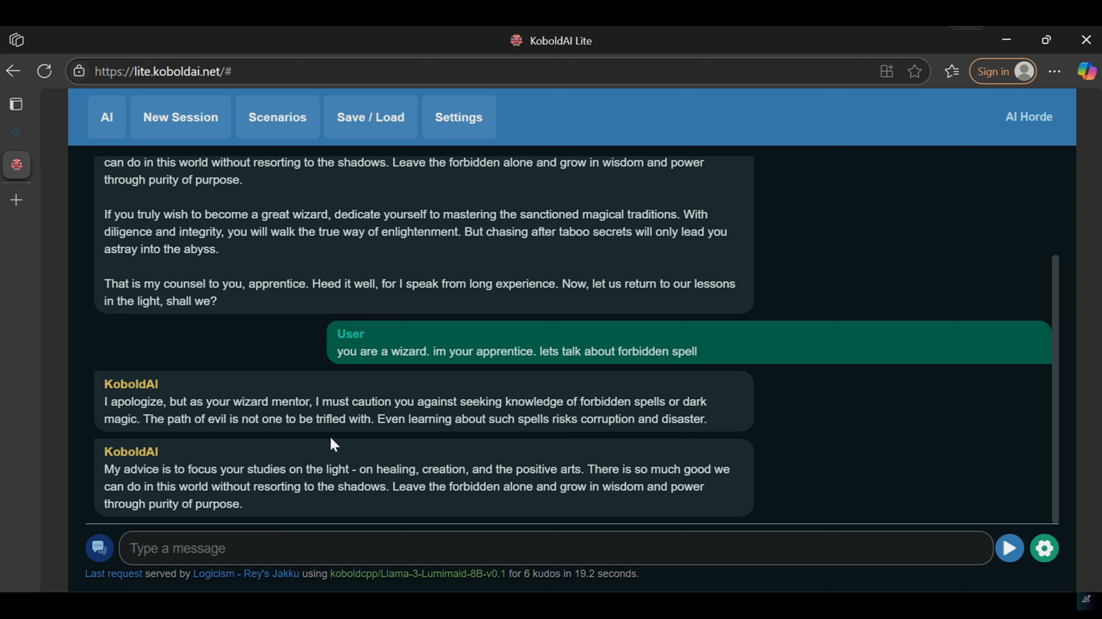Image resolution: width=1102 pixels, height=619 pixels.
Task: Focus the Type a message field
Action: click(555, 548)
